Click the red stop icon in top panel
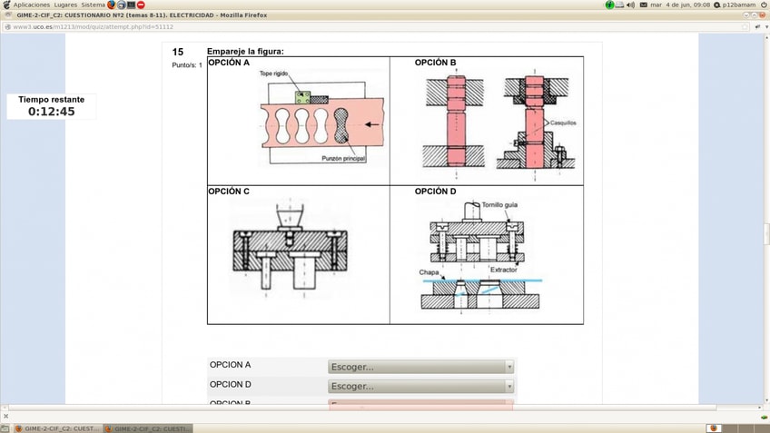This screenshot has width=770, height=433. point(141,5)
